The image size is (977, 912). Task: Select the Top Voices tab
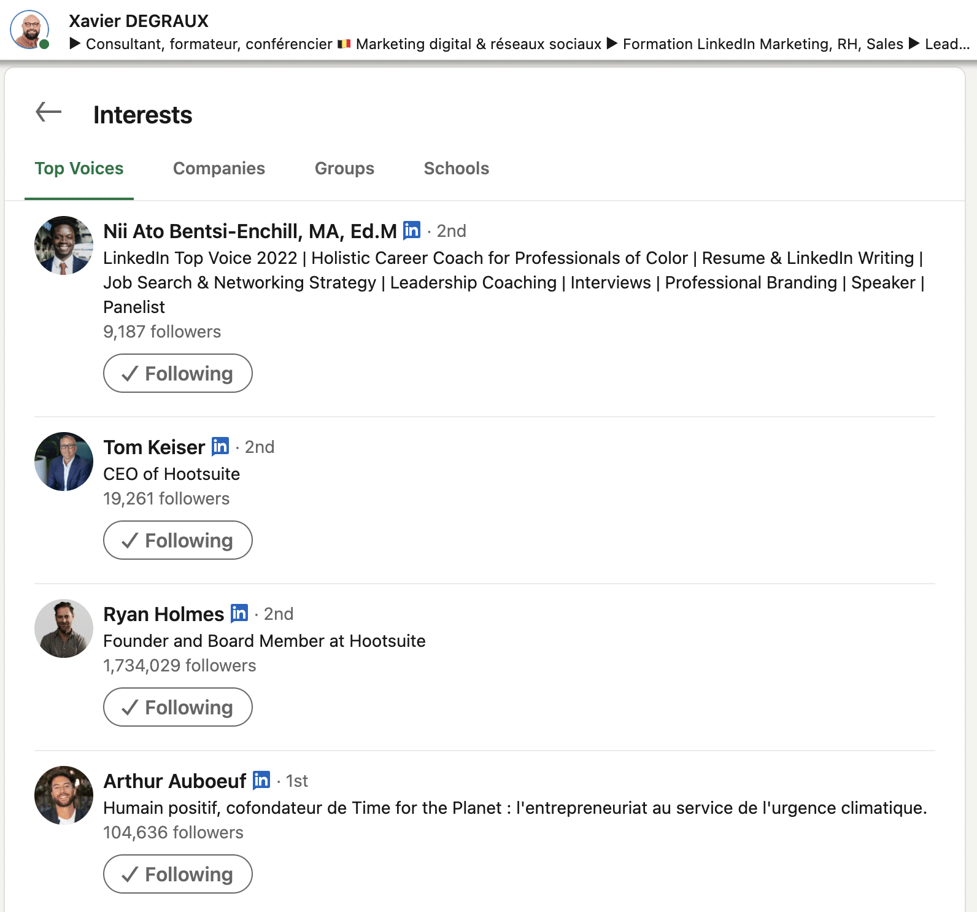coord(79,168)
